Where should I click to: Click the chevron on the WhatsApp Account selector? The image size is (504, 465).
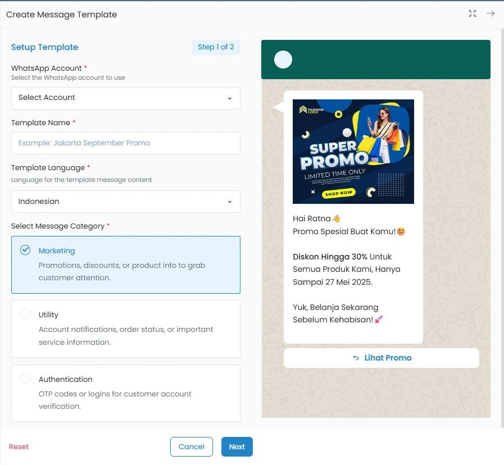point(229,98)
